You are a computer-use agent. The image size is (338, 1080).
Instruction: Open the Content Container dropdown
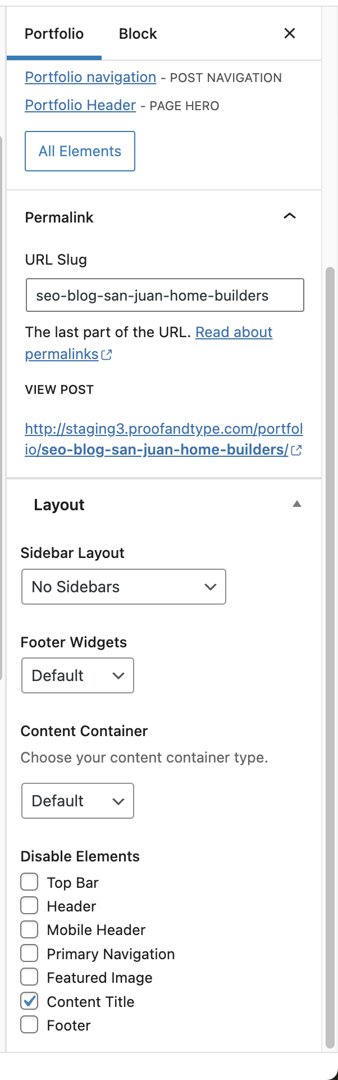(x=77, y=801)
